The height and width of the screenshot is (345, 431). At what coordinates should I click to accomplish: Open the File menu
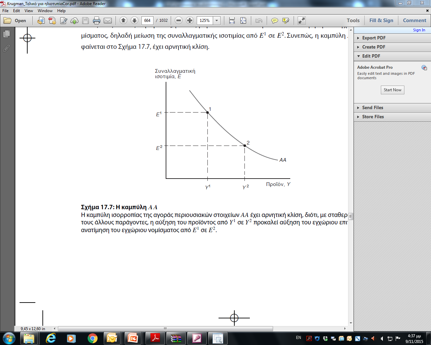pos(5,11)
